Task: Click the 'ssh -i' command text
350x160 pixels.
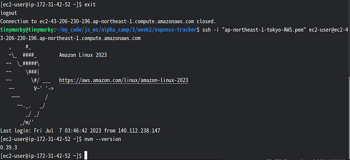Action: (x=209, y=30)
